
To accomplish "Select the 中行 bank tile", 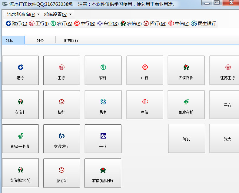I will pyautogui.click(x=145, y=70).
